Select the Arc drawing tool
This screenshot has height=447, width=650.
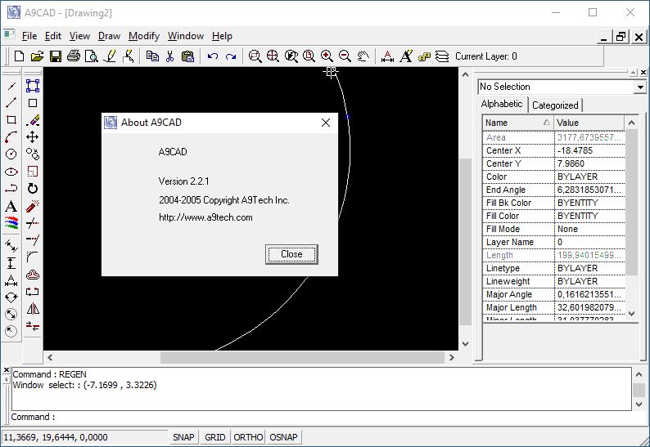pyautogui.click(x=11, y=137)
